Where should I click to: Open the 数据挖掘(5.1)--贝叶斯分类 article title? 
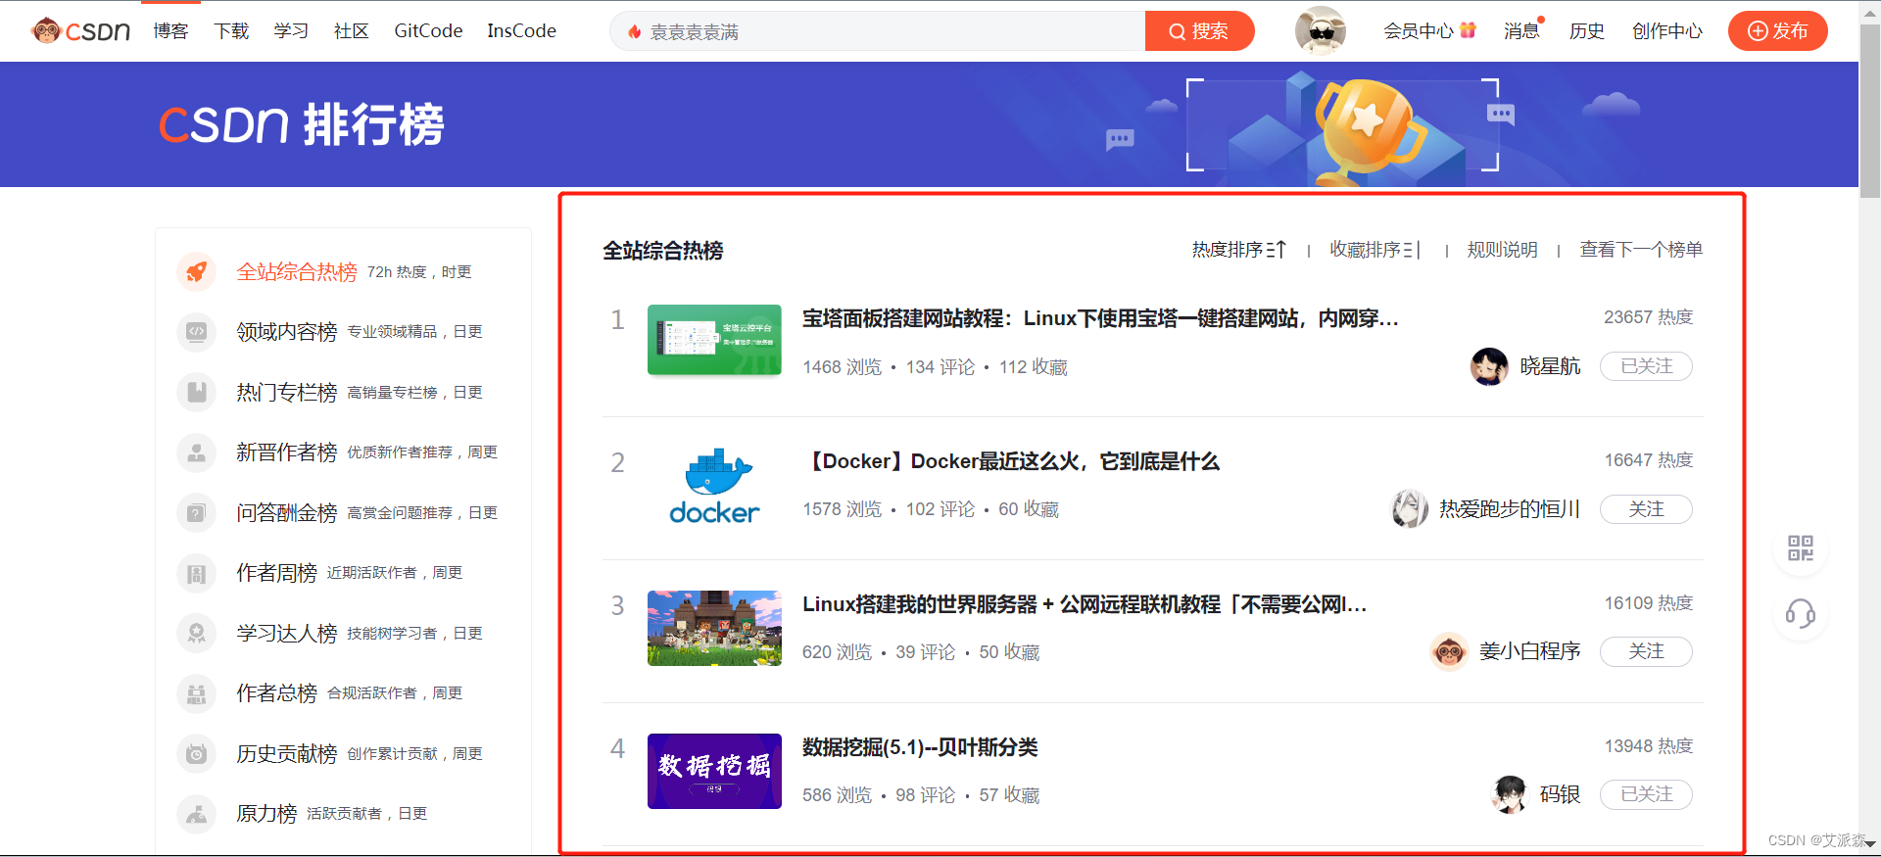[x=920, y=747]
